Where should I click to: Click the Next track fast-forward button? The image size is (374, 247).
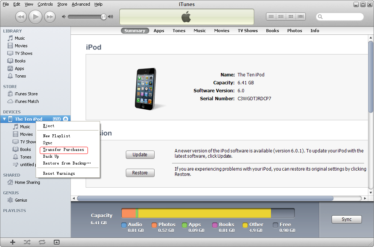50,17
